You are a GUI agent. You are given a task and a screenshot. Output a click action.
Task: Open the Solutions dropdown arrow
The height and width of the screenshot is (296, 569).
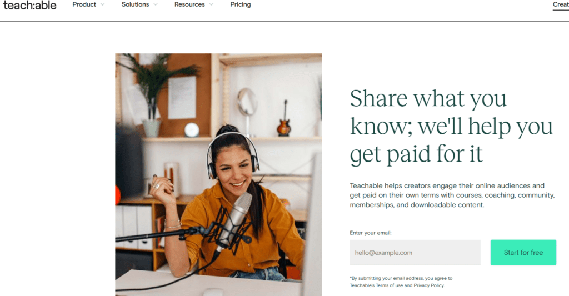point(156,4)
